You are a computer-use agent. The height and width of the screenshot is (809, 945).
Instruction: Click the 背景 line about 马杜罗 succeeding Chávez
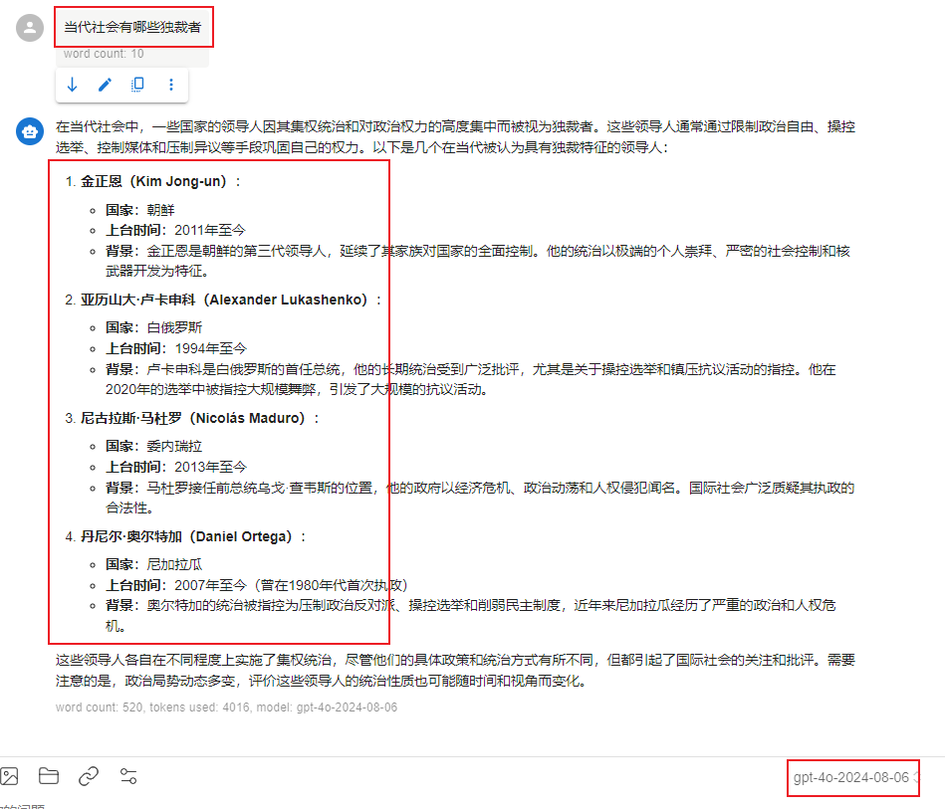(x=480, y=498)
